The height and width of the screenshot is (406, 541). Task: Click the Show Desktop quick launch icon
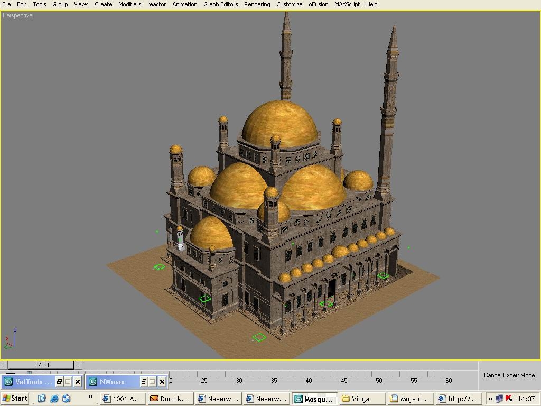click(42, 399)
